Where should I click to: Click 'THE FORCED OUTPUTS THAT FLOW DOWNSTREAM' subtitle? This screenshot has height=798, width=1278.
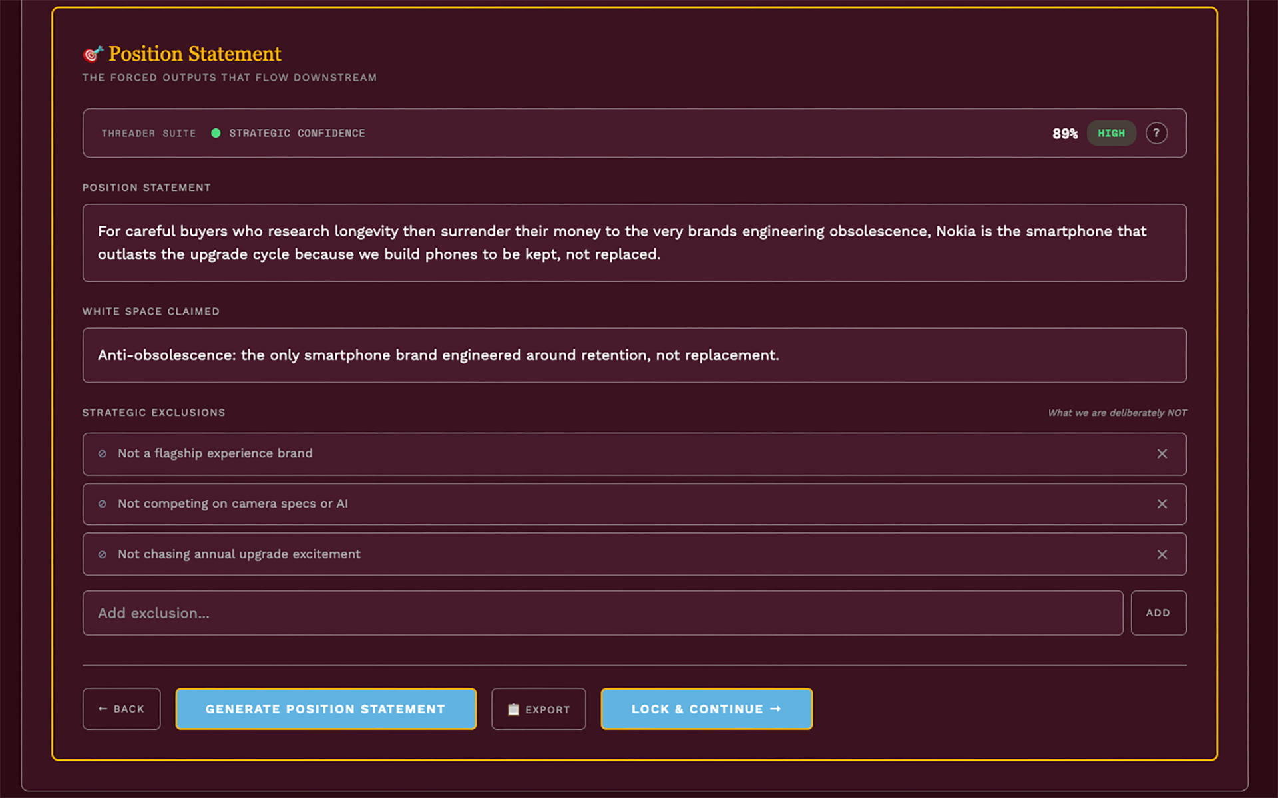pyautogui.click(x=230, y=77)
